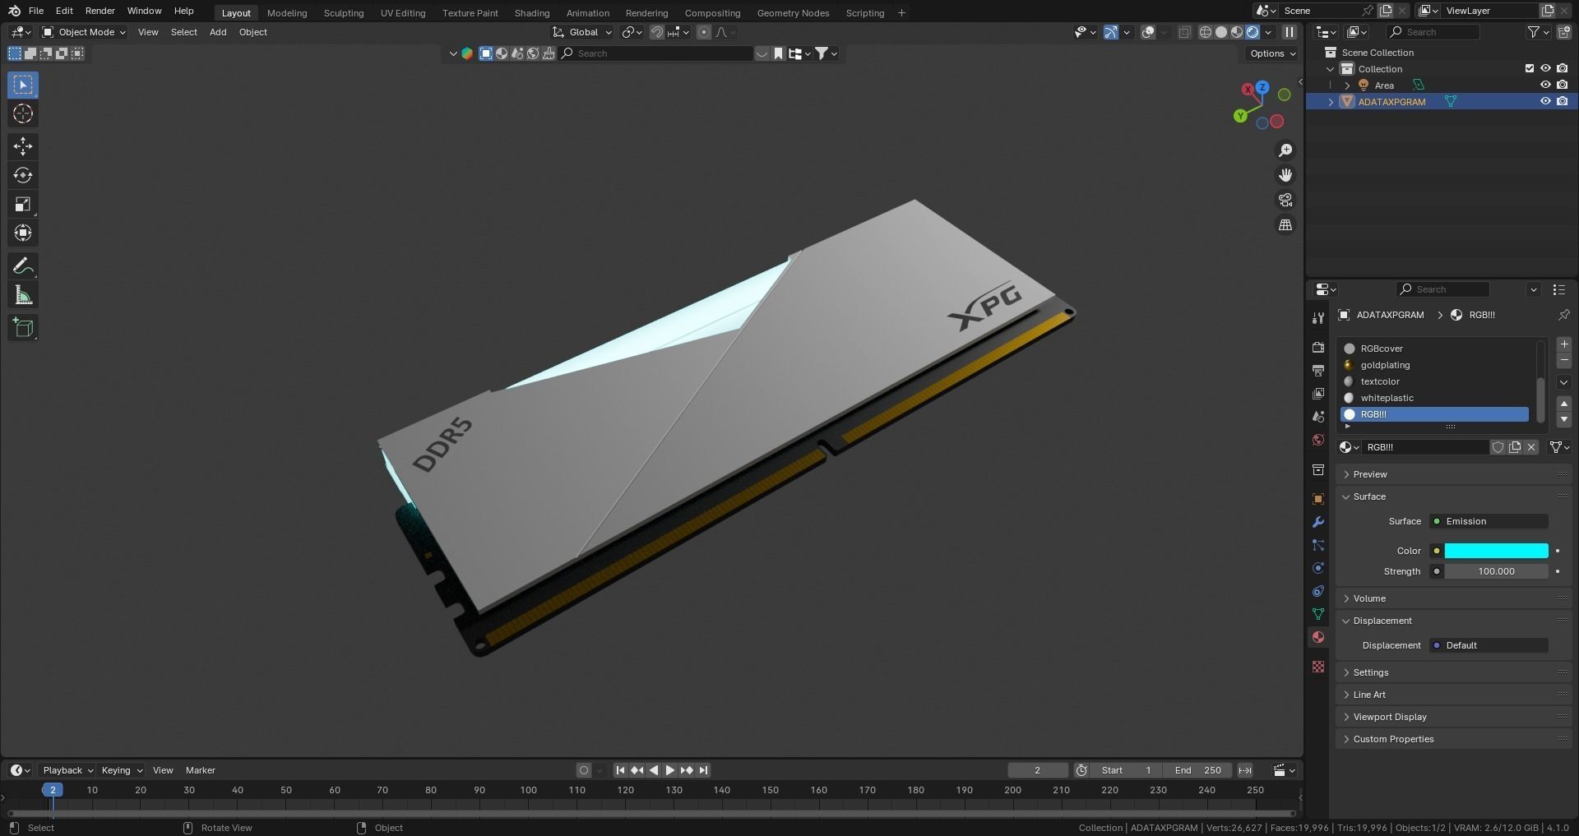
Task: Select the Transform tool
Action: pyautogui.click(x=23, y=233)
